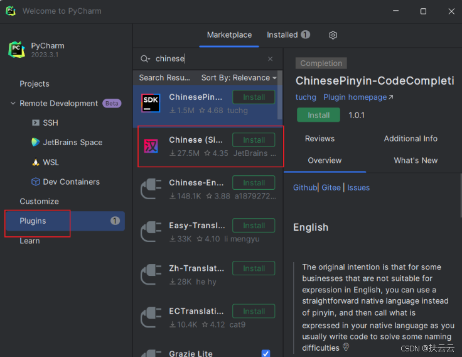Open the search history dropdown arrow
The image size is (462, 357).
coord(149,59)
